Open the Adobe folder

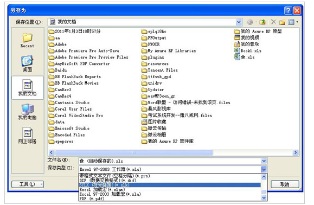coord(57,44)
